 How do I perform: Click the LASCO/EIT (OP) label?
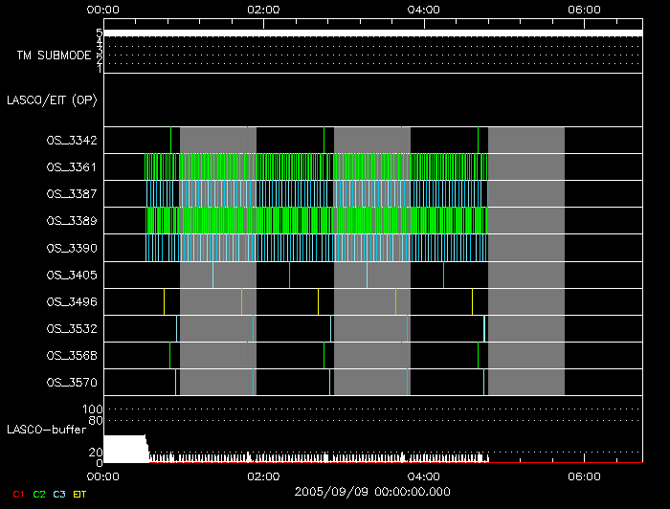[55, 100]
